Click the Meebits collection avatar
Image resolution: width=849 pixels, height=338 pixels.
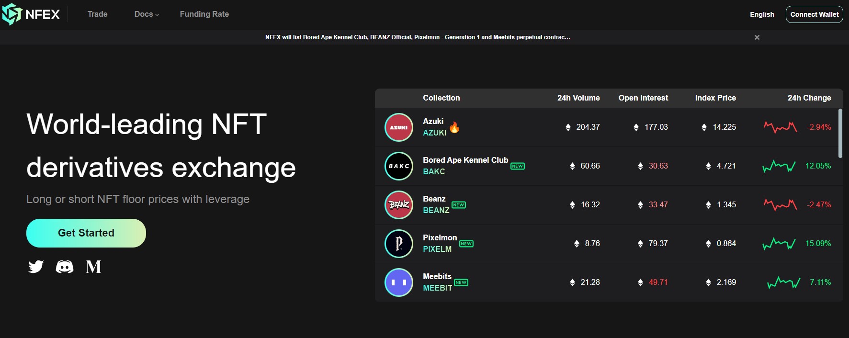click(x=399, y=282)
